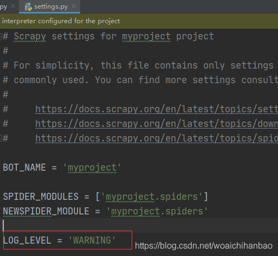Switch to the partially visible .py tab
Viewport: 278px width, 256px height.
click(x=4, y=7)
